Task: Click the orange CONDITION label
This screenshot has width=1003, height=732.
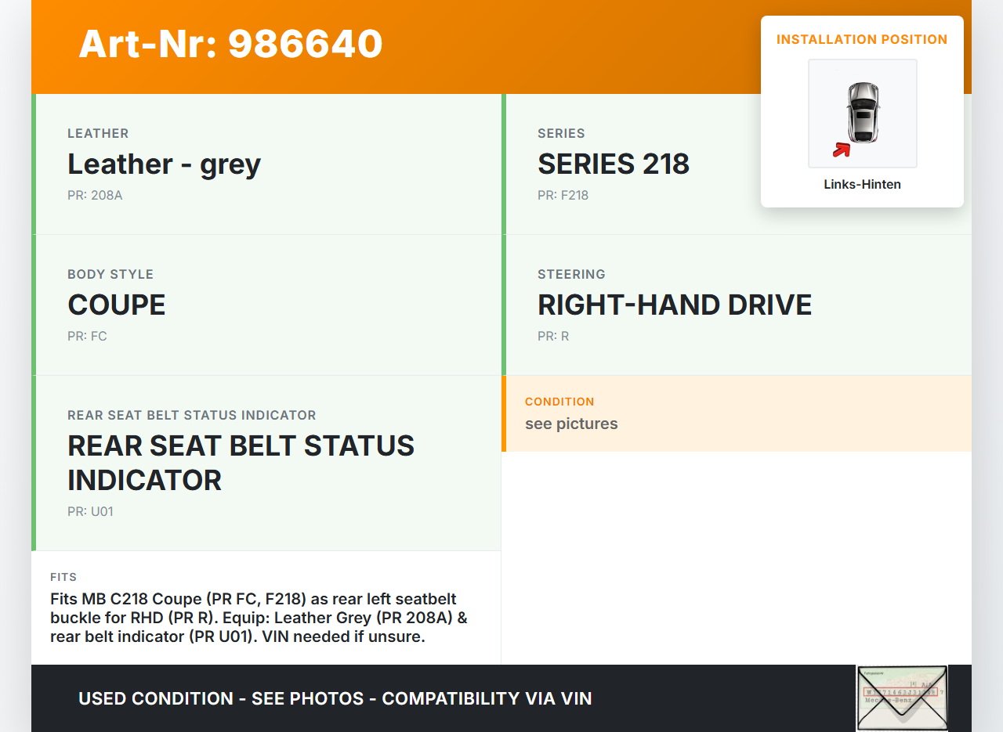Action: (559, 402)
